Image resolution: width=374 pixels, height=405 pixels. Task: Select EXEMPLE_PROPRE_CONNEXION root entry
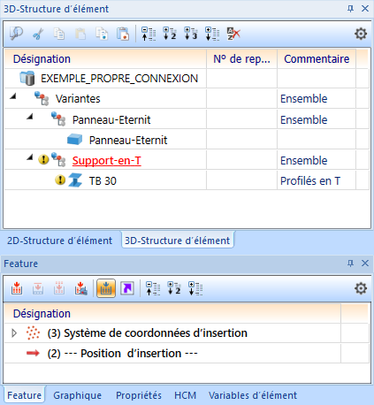click(119, 79)
